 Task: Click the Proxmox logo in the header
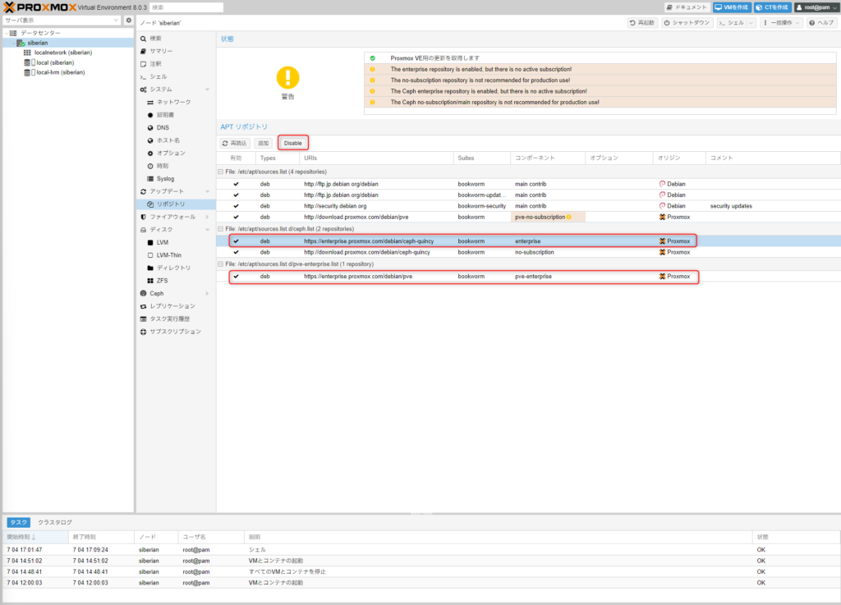[x=39, y=7]
